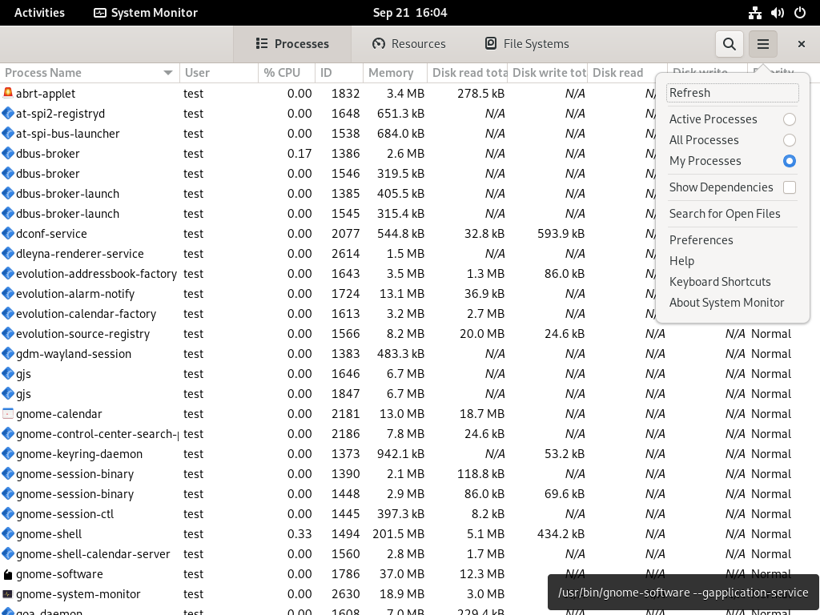Select the gnome-shell process name
Image resolution: width=820 pixels, height=615 pixels.
(x=49, y=534)
